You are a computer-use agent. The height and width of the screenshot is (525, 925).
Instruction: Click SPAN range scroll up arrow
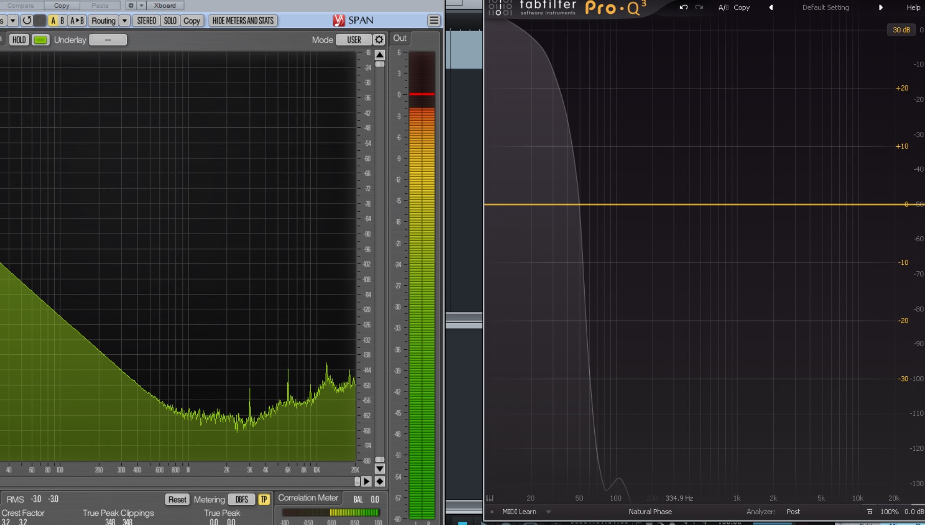pos(380,55)
